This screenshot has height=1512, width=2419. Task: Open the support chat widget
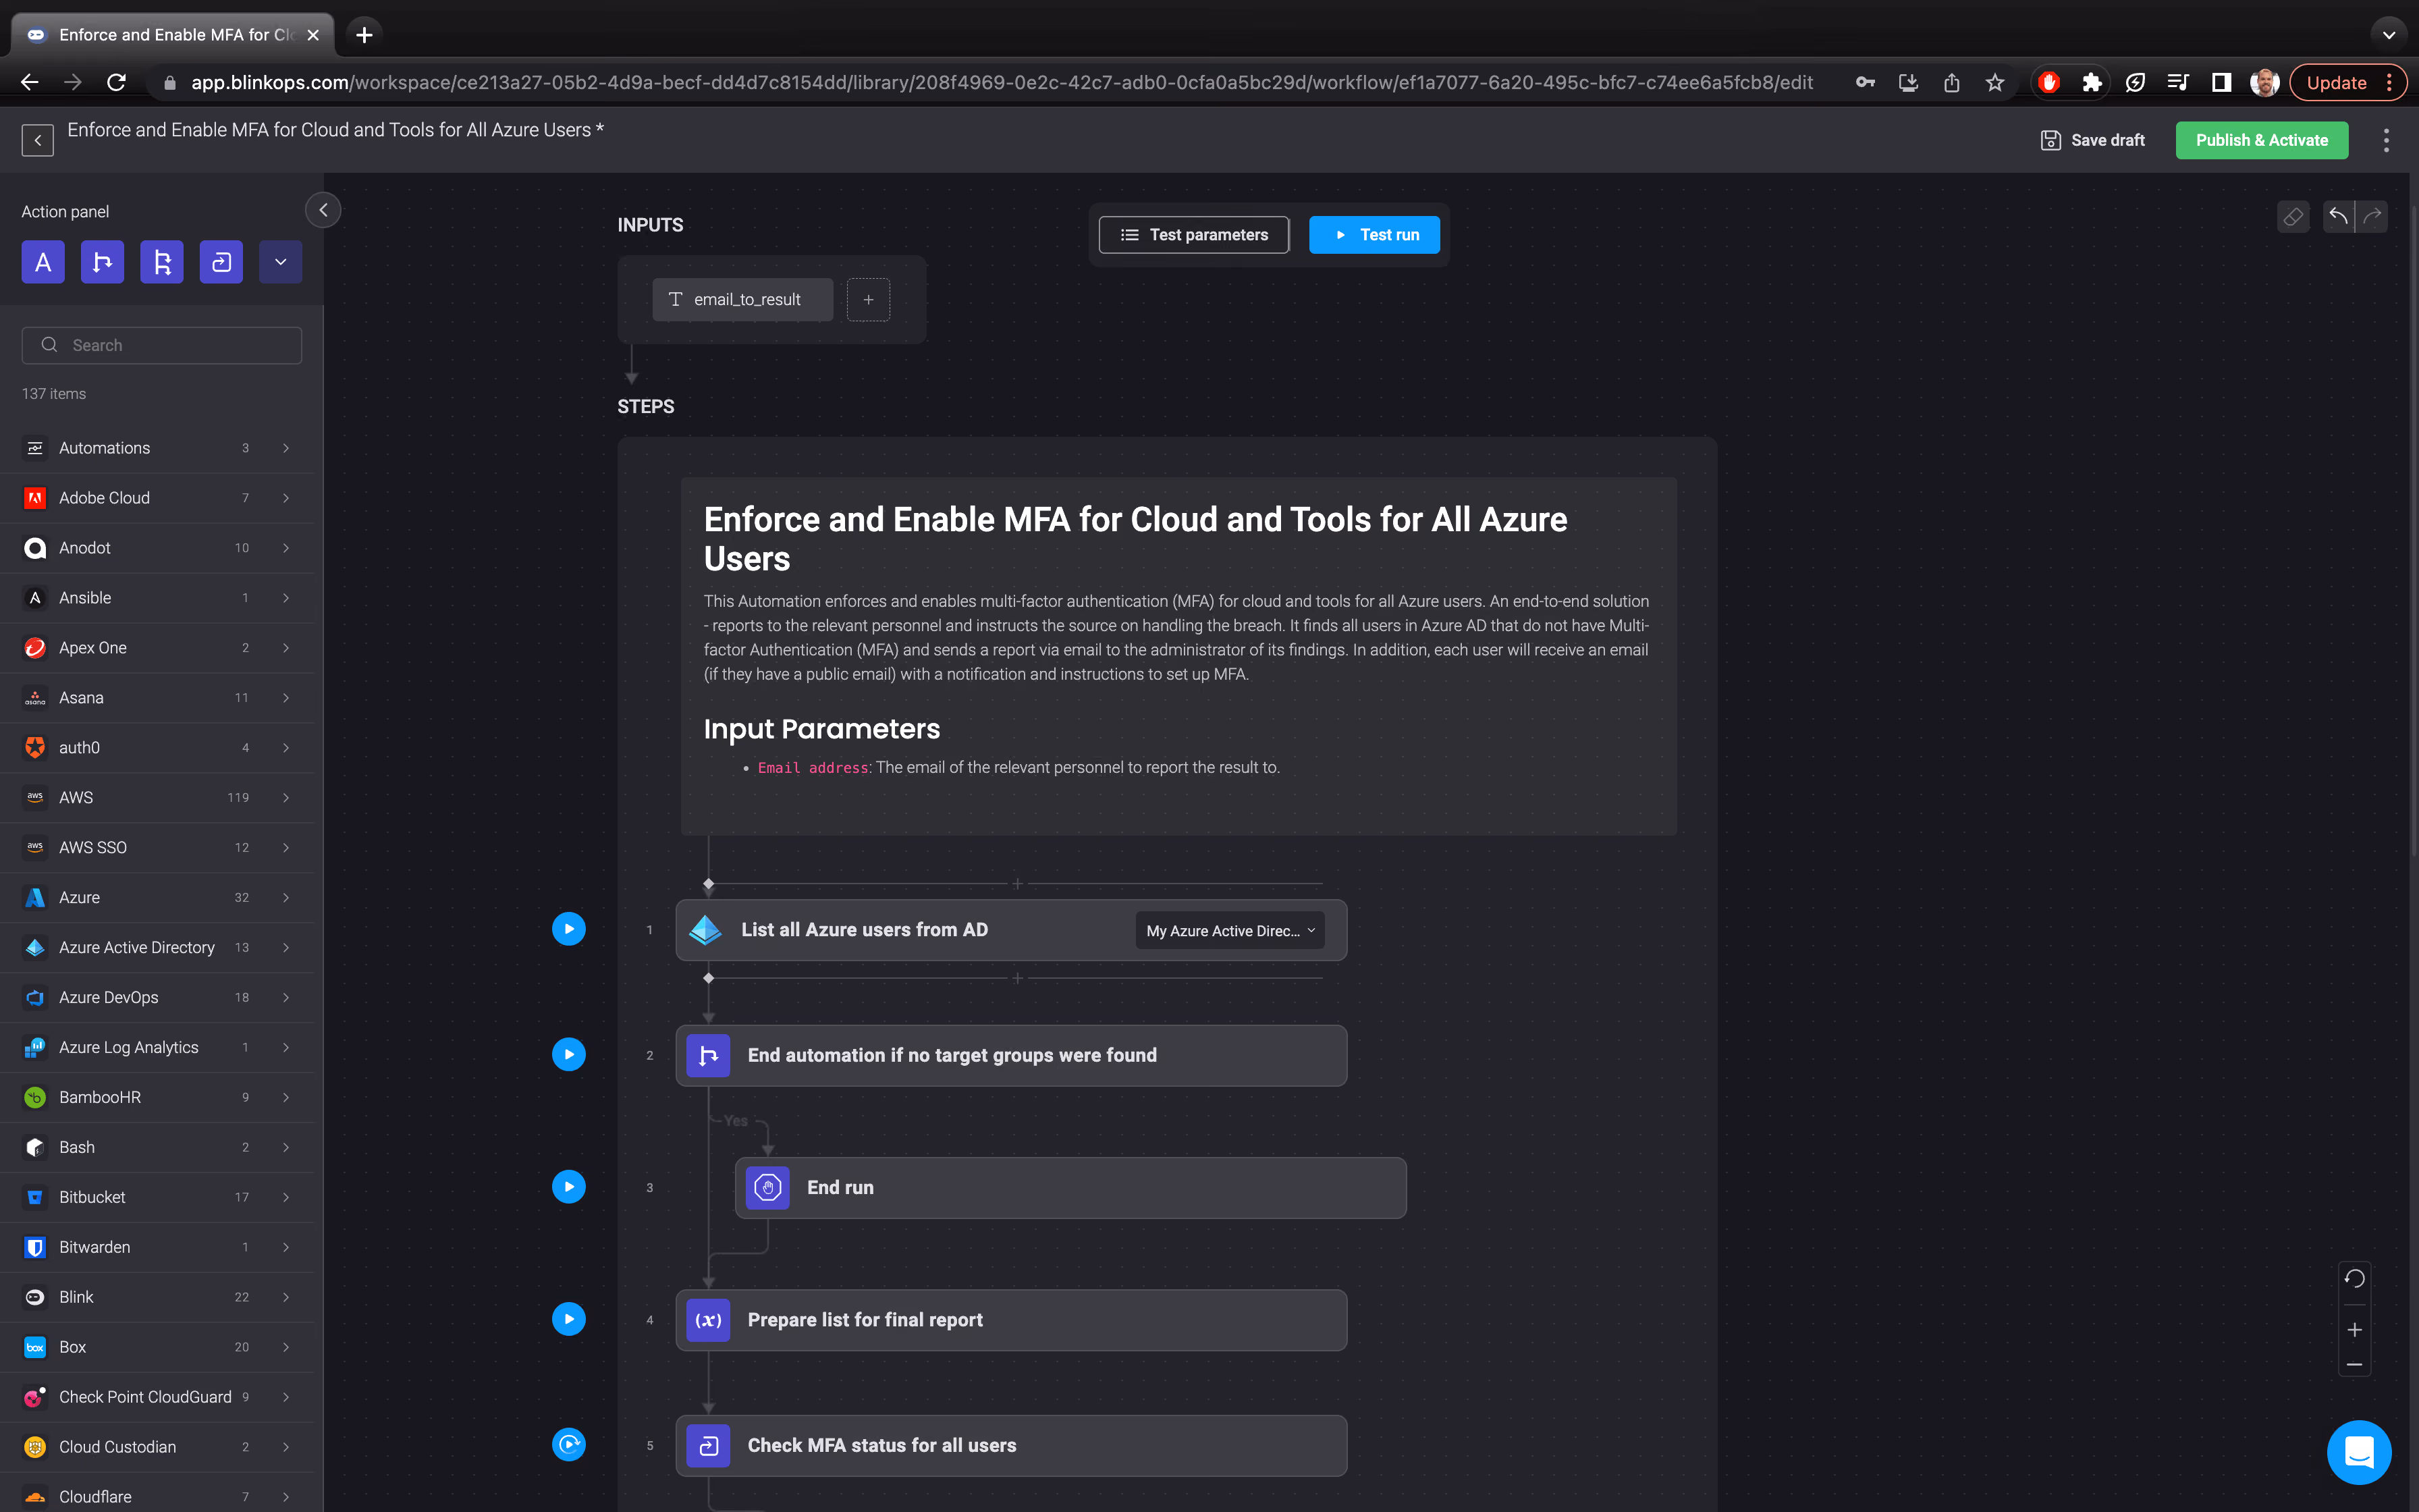tap(2359, 1452)
